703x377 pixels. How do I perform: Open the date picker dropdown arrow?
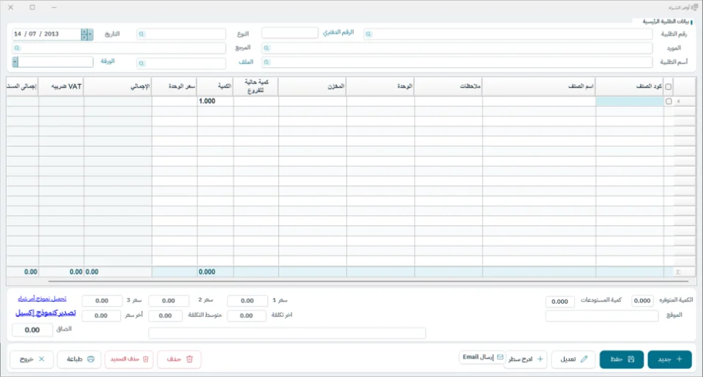91,34
